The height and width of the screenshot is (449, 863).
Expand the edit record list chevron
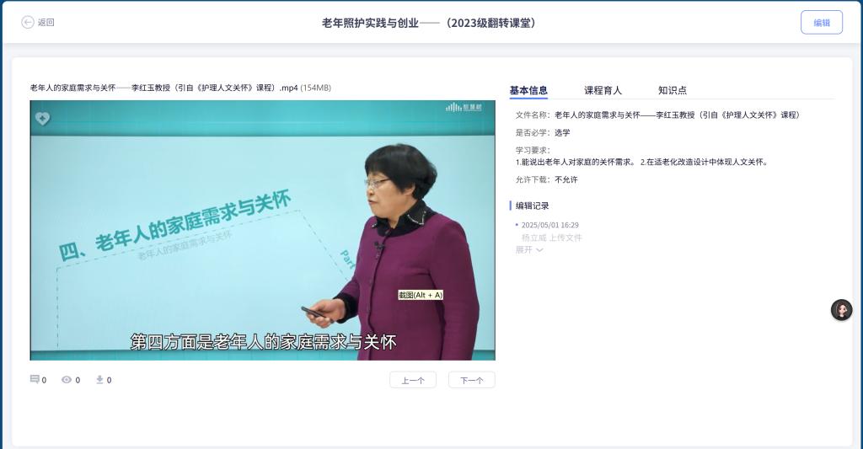tap(539, 250)
